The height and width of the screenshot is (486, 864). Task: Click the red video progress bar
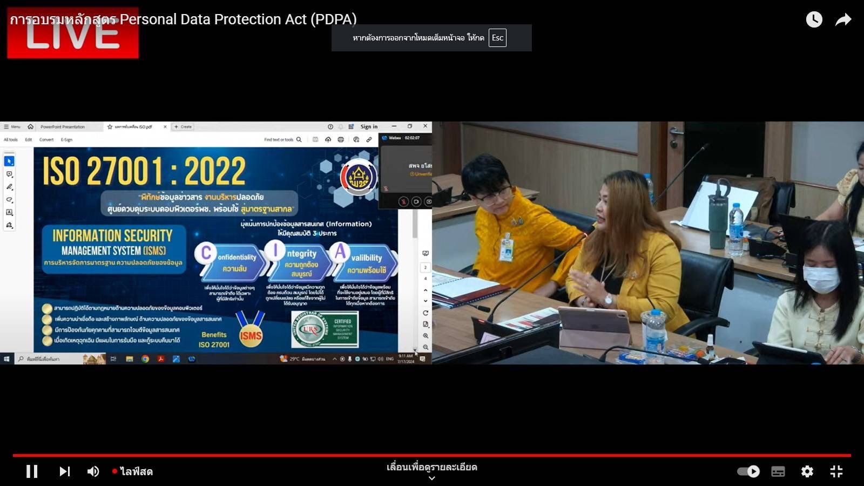tap(432, 455)
